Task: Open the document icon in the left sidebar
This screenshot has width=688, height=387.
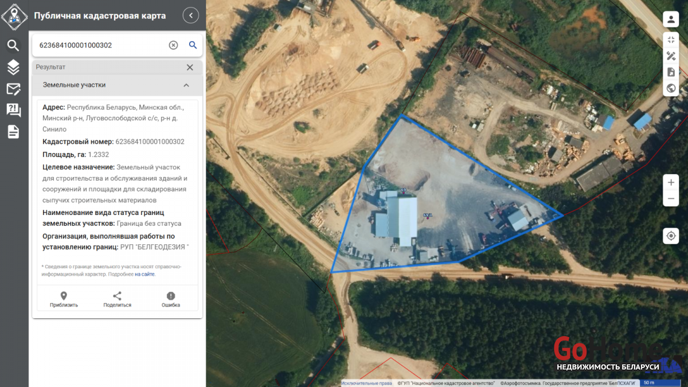Action: pos(13,132)
